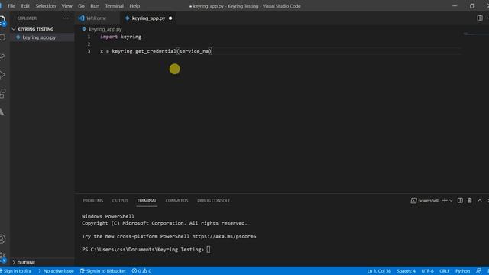Switch to the COMMENTS panel tab
Screen dimensions: 489x275
(x=176, y=200)
